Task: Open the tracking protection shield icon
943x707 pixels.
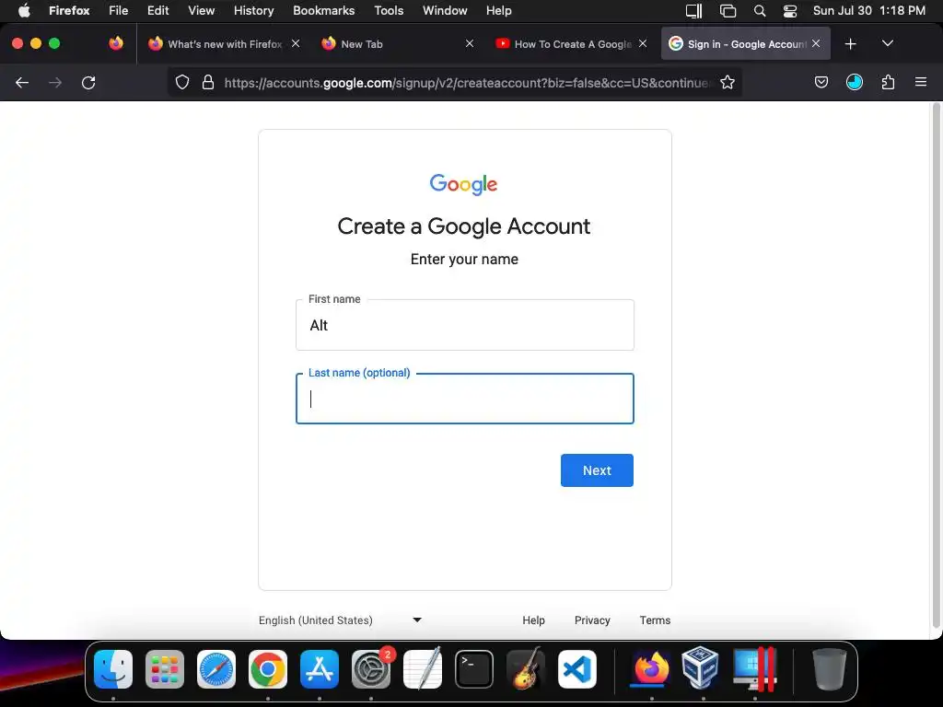Action: 182,82
